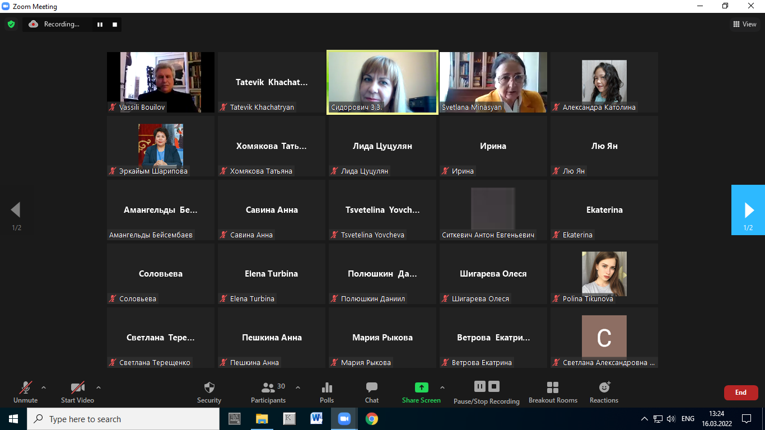This screenshot has width=765, height=430.
Task: Click the green Share Screen button
Action: click(421, 392)
